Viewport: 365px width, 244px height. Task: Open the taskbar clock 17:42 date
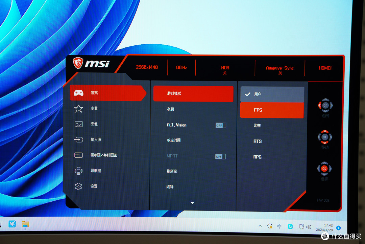tap(324, 227)
